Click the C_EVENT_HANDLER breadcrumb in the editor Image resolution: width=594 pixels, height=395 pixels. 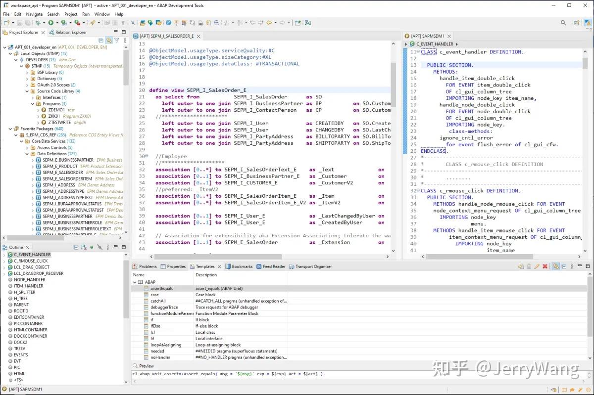435,44
